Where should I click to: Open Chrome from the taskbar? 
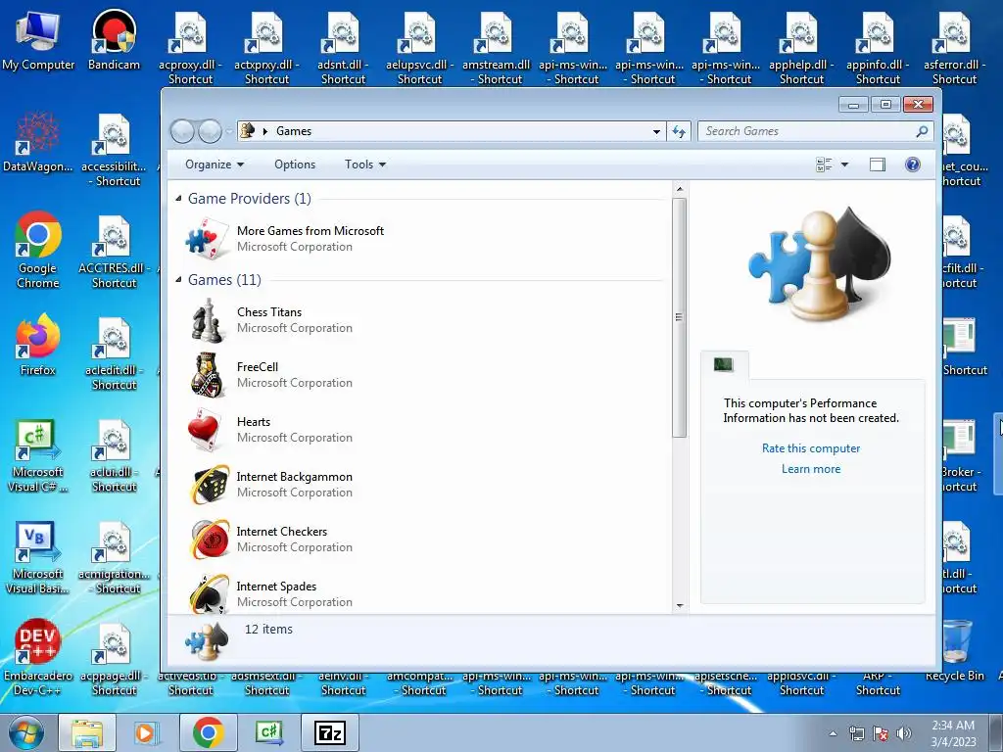click(x=208, y=732)
